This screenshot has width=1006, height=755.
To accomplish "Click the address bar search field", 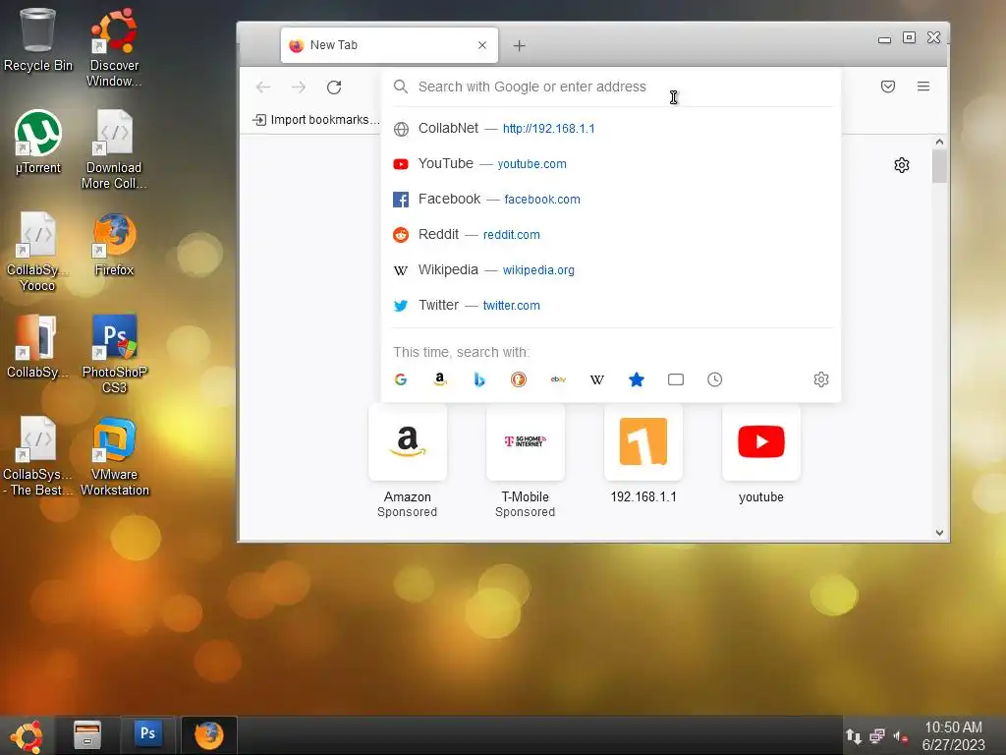I will (611, 87).
